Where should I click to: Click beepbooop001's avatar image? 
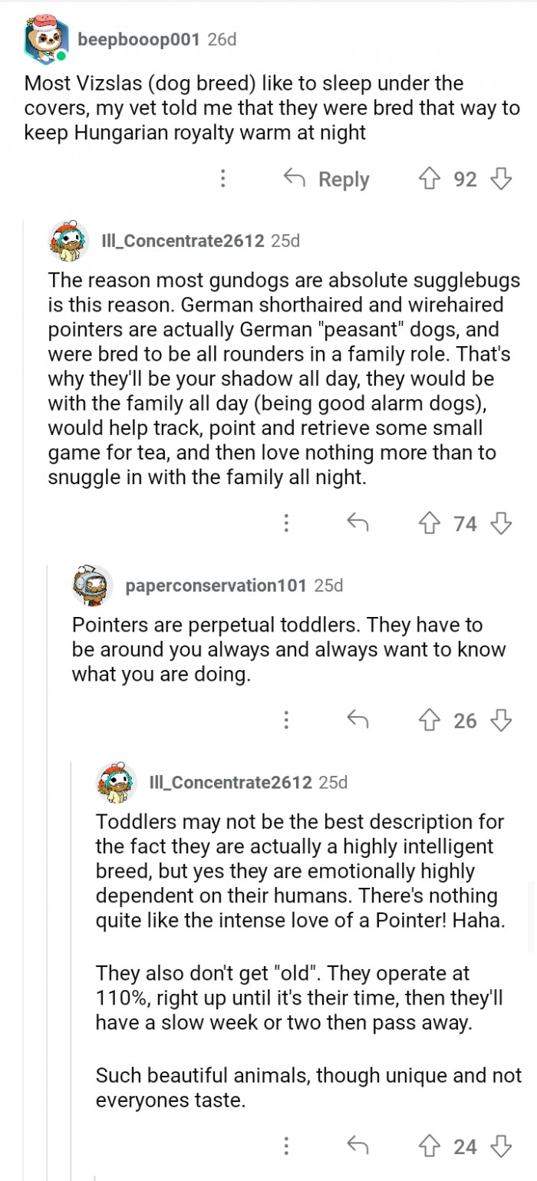(47, 41)
